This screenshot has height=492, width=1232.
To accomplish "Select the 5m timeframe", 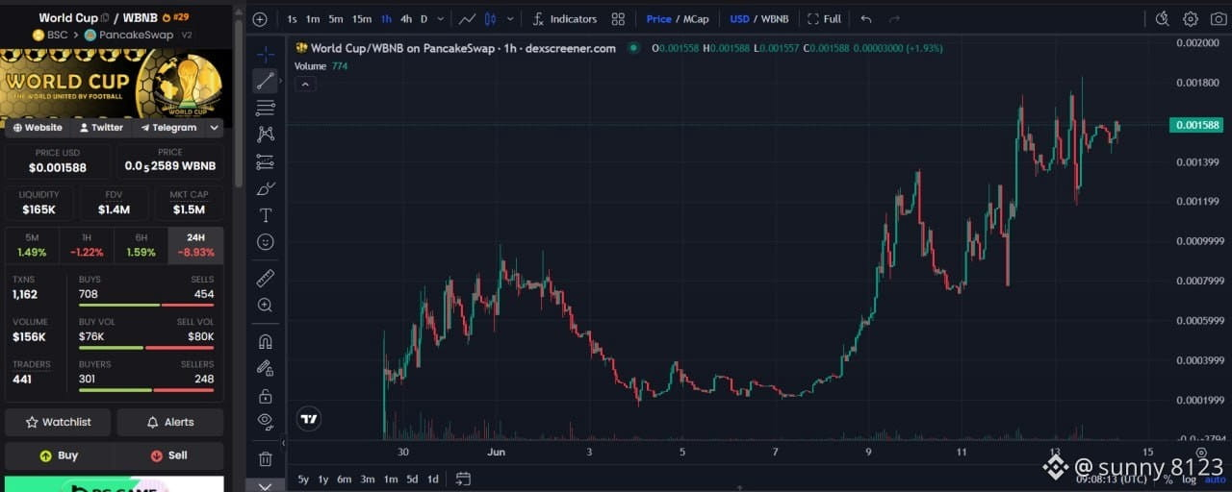I will (335, 19).
